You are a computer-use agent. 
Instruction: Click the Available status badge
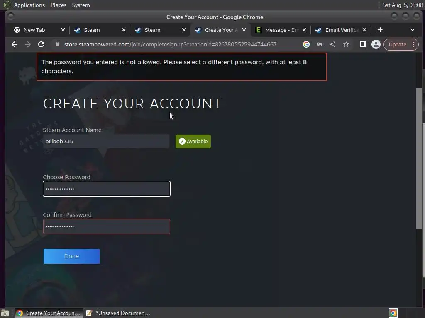click(193, 142)
